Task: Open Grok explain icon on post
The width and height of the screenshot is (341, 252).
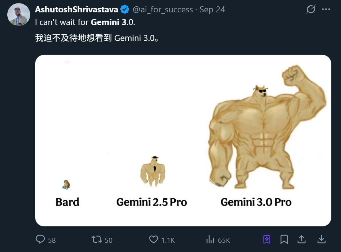Action: [311, 10]
